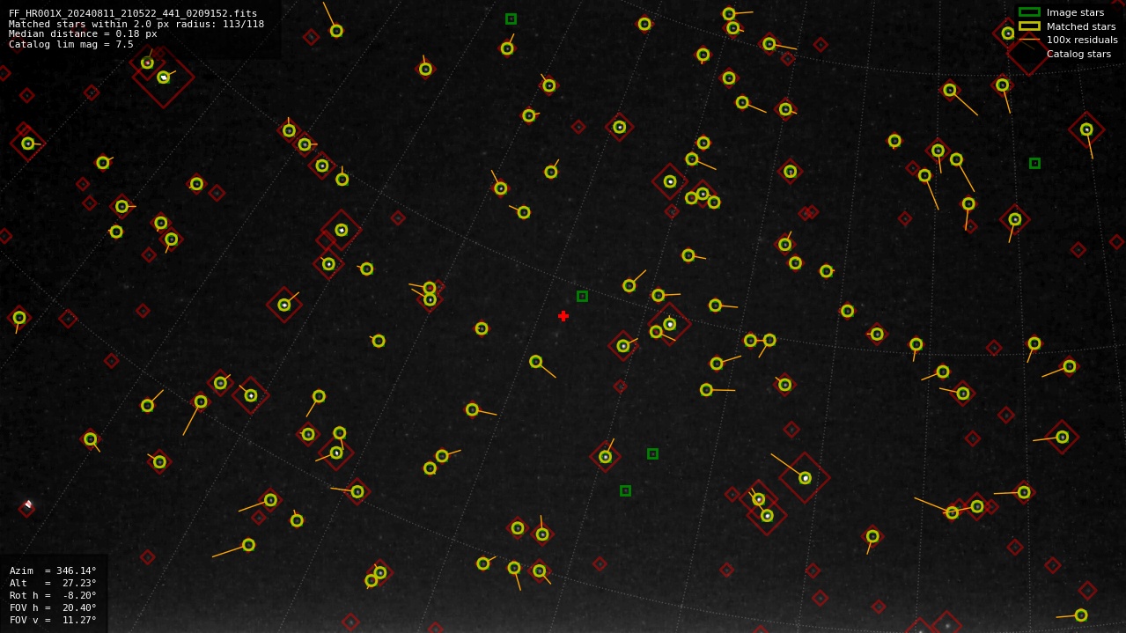The width and height of the screenshot is (1126, 633).
Task: Click the 'Alt = 27.23°' readout
Action: [53, 583]
